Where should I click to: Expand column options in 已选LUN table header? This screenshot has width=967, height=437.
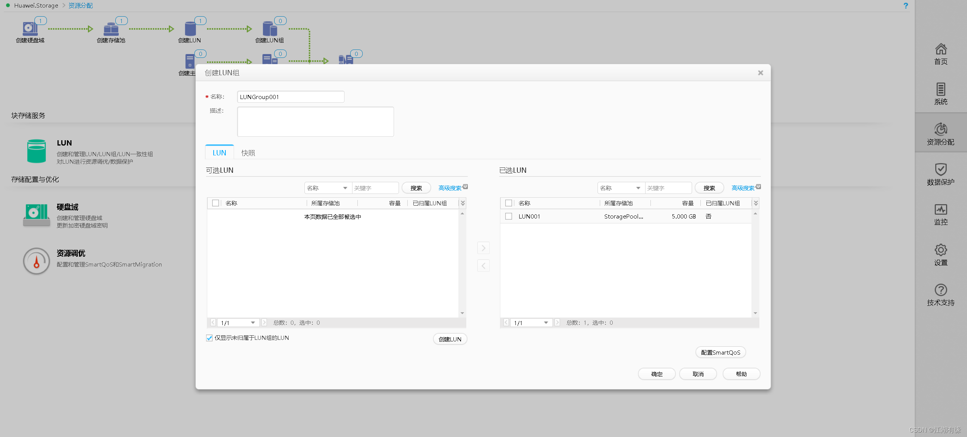coord(756,203)
